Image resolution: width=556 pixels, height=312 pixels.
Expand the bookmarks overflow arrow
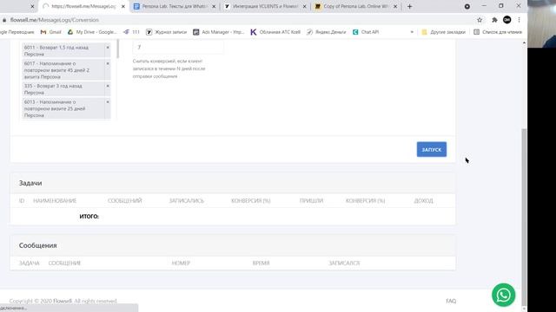click(412, 32)
